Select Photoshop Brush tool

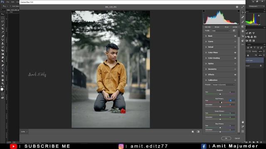(x=2, y=40)
